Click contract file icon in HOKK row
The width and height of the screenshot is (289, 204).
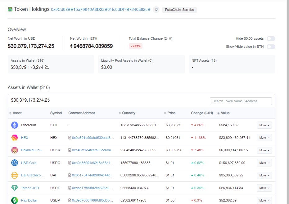(70, 150)
